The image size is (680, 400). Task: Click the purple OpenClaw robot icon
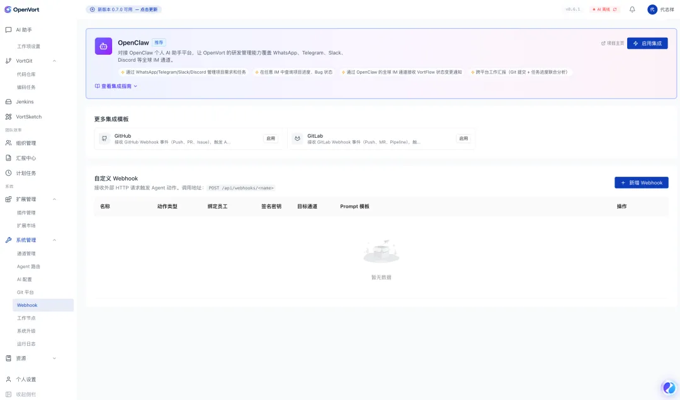(x=103, y=46)
